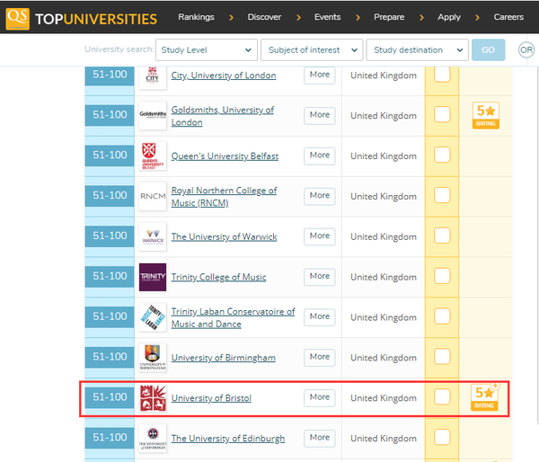Tick compare checkbox for University of Birmingham
539x462 pixels.
pos(442,357)
